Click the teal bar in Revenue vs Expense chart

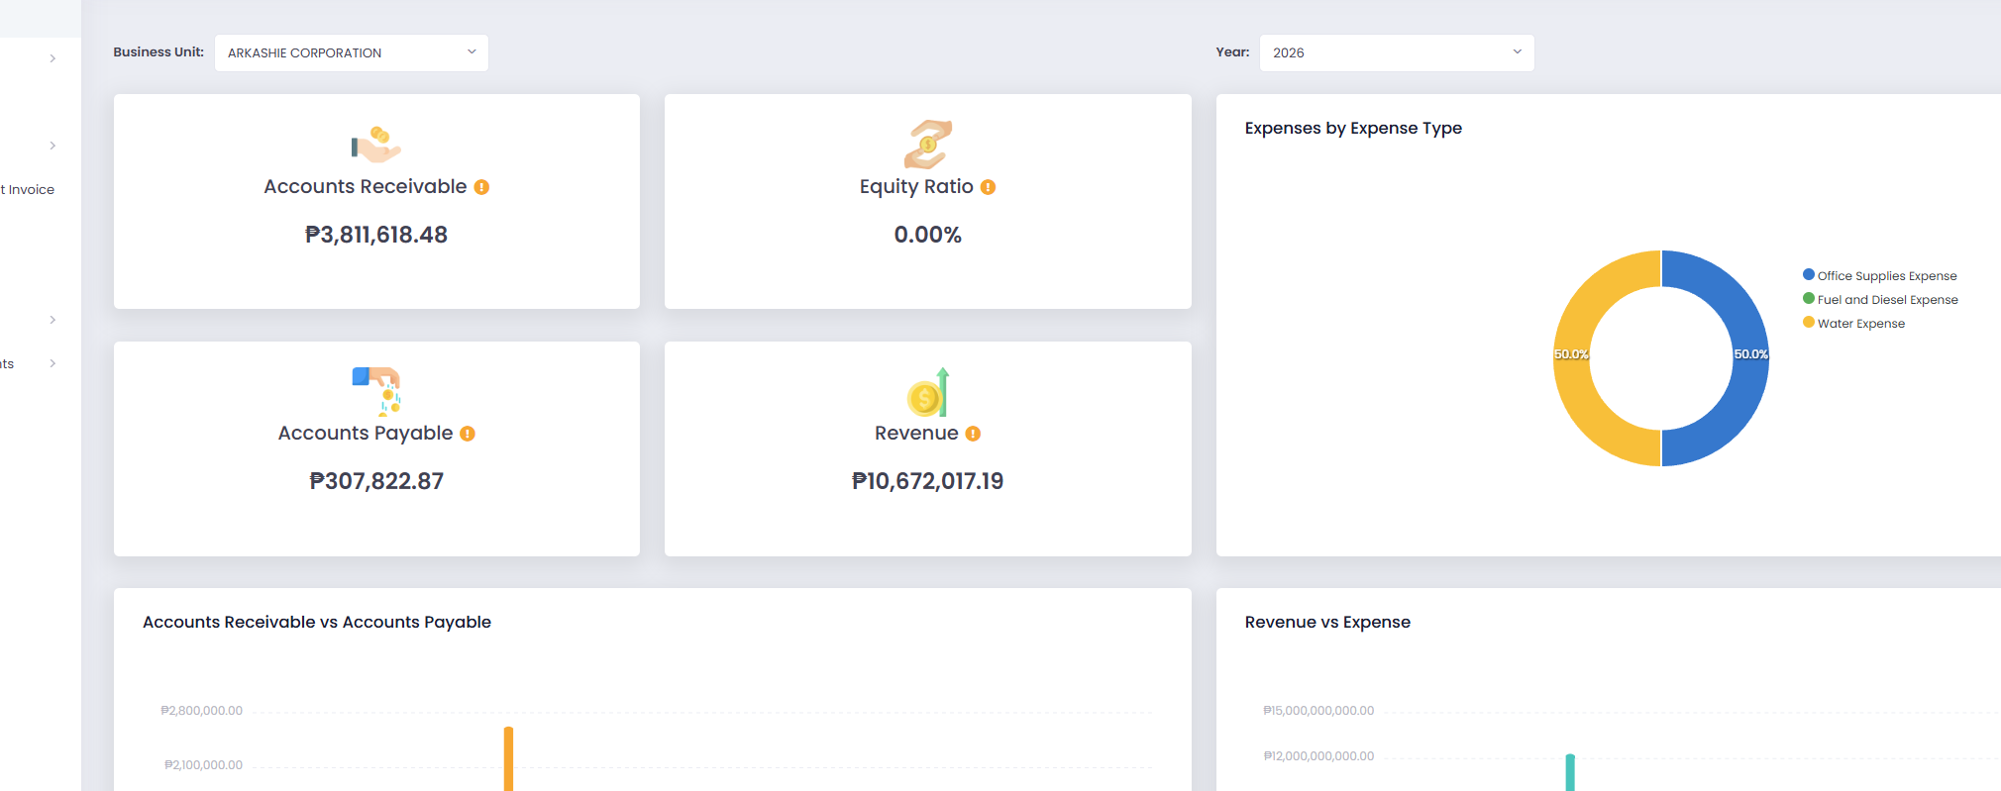1570,772
